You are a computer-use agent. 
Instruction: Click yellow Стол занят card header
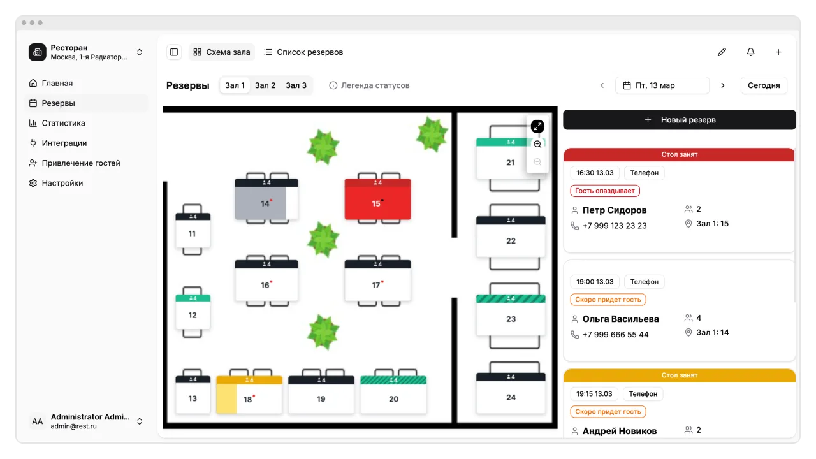[680, 375]
